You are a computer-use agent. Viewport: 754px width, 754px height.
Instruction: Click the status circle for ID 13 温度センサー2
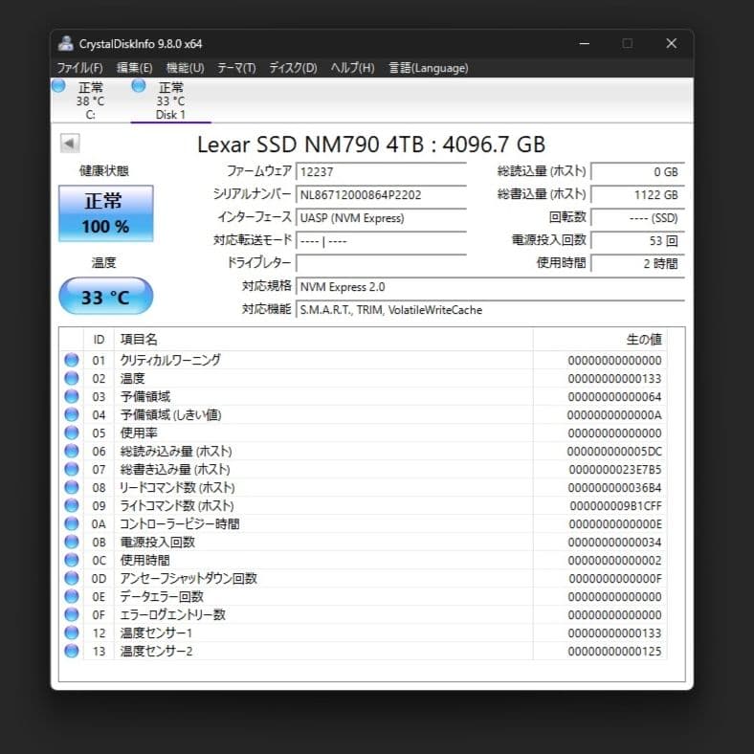pos(72,651)
